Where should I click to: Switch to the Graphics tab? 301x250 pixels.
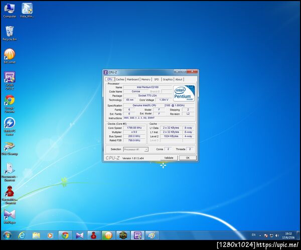(x=168, y=79)
